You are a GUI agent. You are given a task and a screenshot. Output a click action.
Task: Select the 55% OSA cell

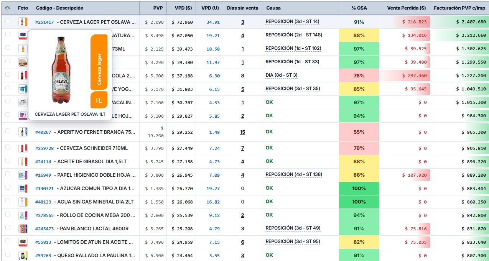click(359, 132)
